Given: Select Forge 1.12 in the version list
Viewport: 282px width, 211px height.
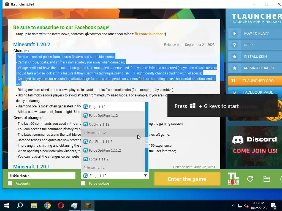Looking at the screenshot, I should [113, 107].
